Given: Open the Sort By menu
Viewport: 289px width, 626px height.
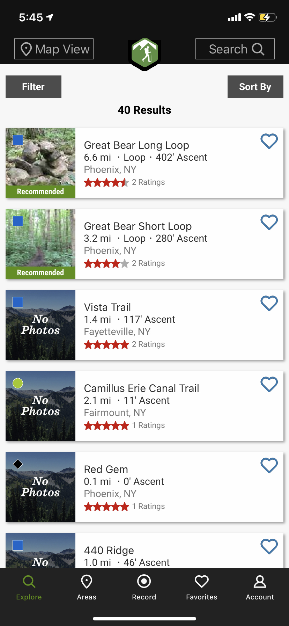Looking at the screenshot, I should 255,87.
